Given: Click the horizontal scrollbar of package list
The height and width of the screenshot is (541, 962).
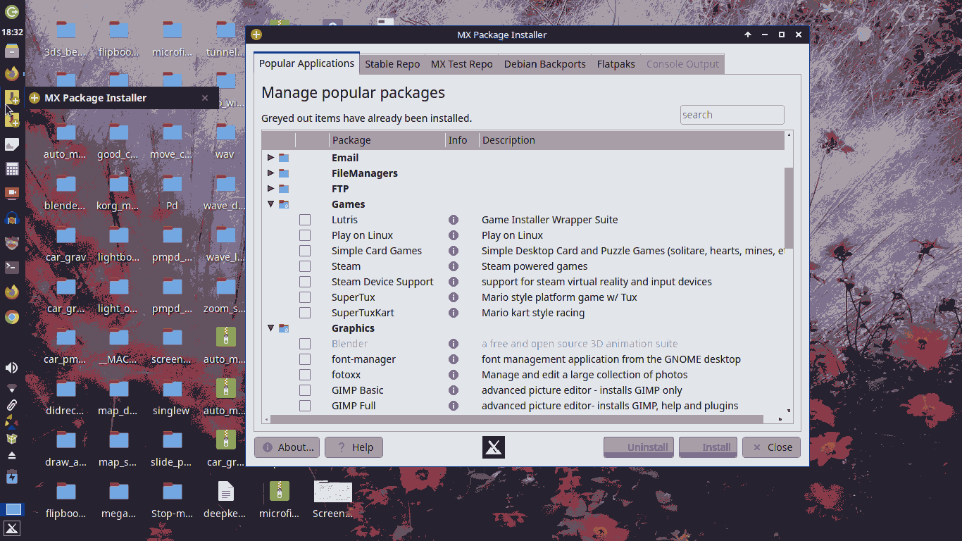Looking at the screenshot, I should click(517, 419).
